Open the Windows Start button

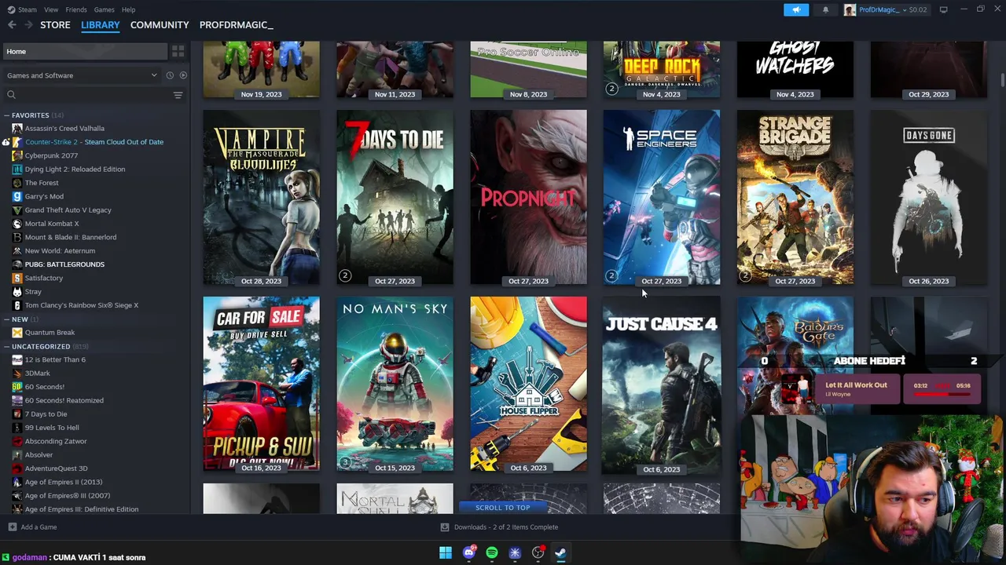446,553
